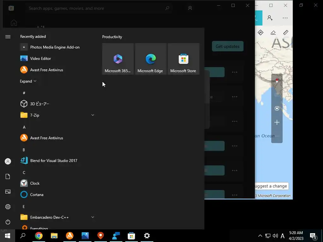Toggle Maps tilt view control
Viewport: 323px width, 242px height.
click(x=277, y=95)
